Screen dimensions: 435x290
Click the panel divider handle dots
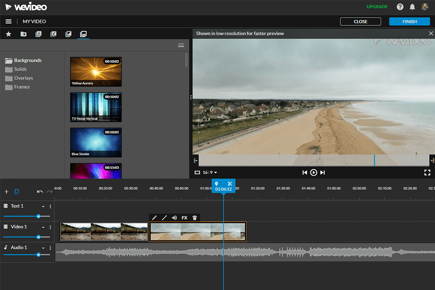[x=191, y=97]
